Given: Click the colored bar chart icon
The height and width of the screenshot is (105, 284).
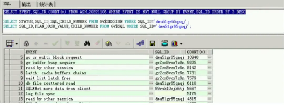Looking at the screenshot, I should [x=175, y=43].
